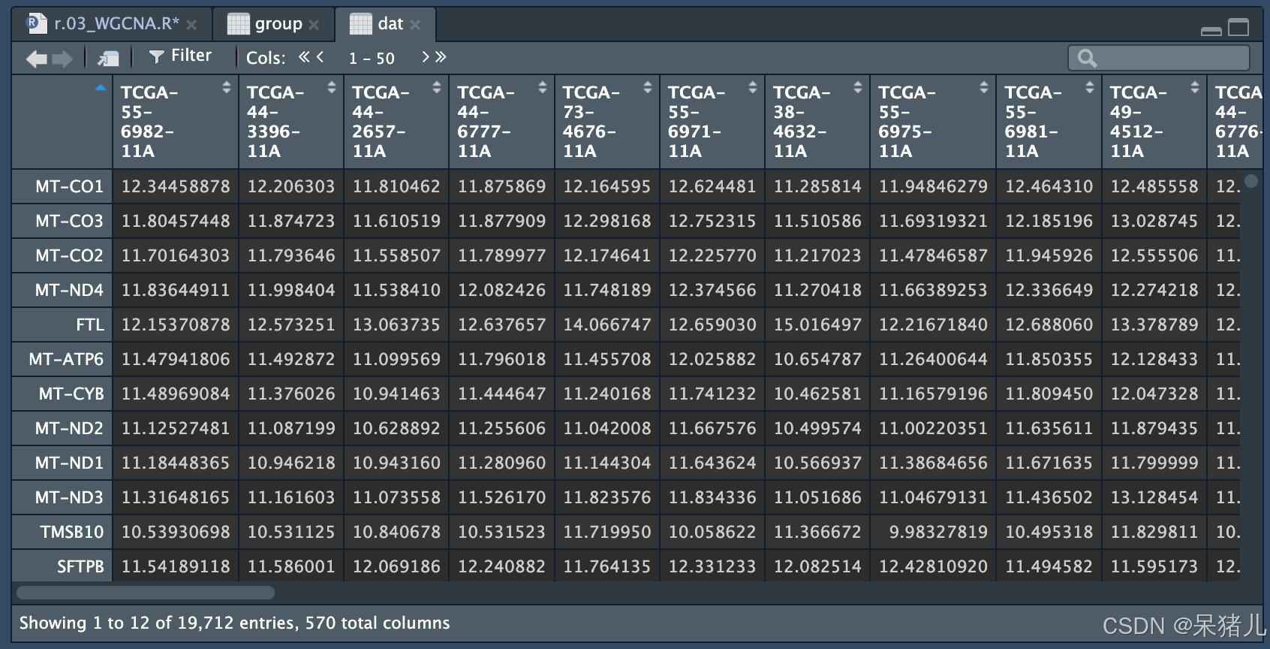
Task: Sort column TCGA-55-6981-11A
Action: [x=1089, y=87]
